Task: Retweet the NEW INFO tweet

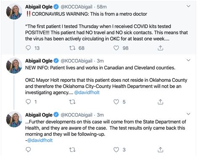Action: [72, 102]
